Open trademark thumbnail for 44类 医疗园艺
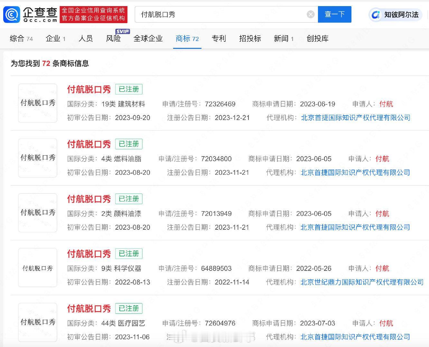This screenshot has width=429, height=347. point(38,322)
